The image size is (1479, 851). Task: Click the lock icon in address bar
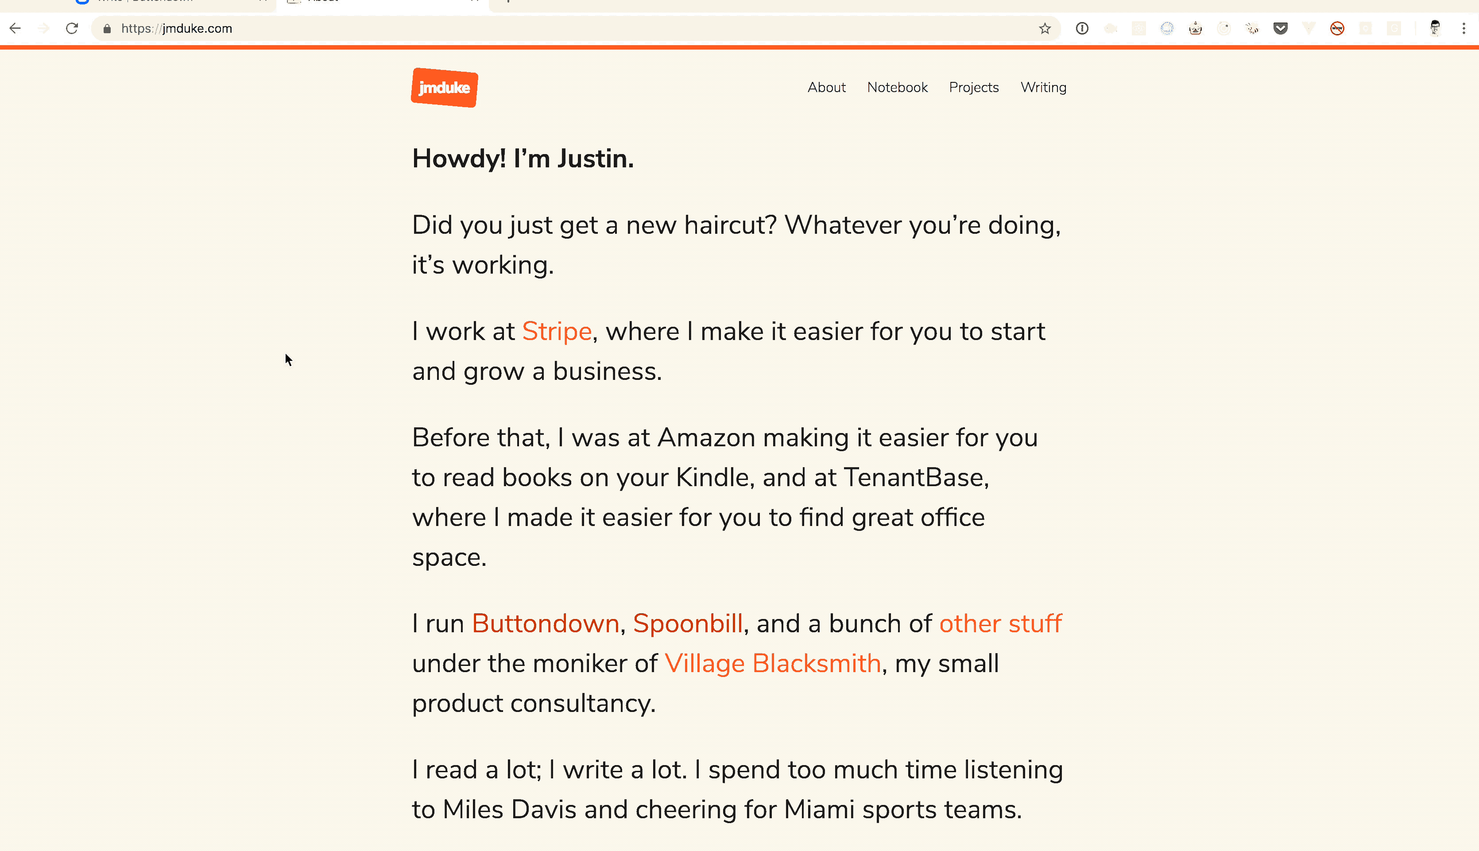(x=107, y=29)
